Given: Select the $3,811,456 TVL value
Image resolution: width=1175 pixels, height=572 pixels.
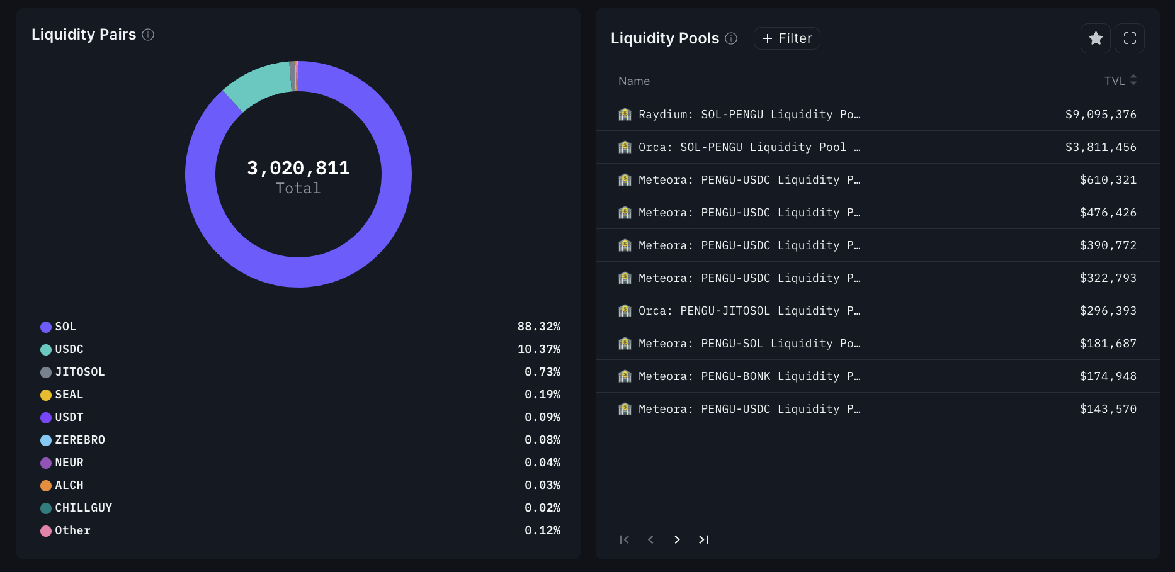Looking at the screenshot, I should [x=1101, y=147].
